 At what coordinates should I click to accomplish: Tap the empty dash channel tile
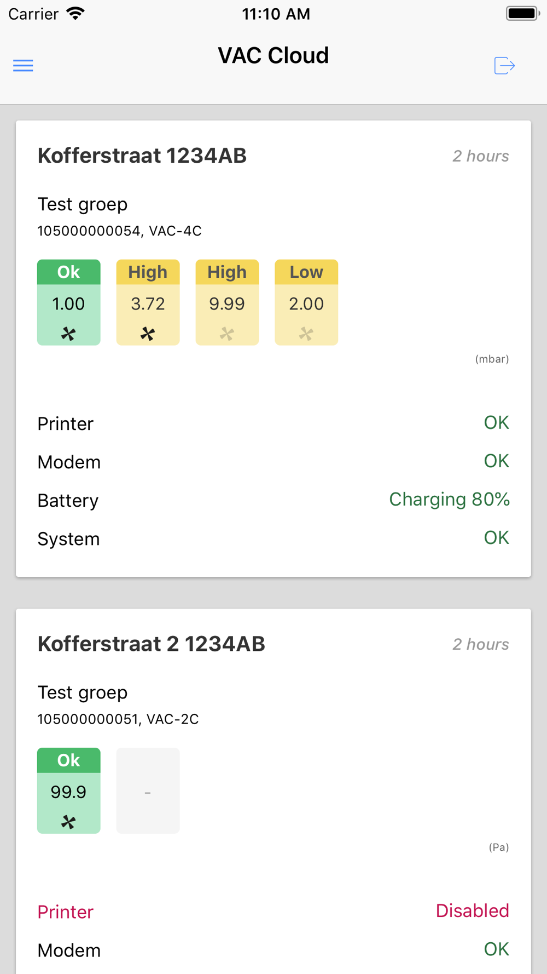[148, 790]
